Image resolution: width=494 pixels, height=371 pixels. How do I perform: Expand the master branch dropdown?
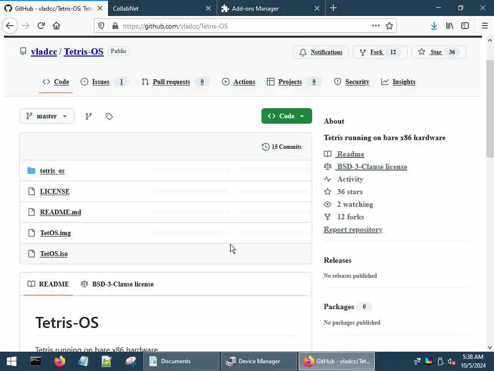47,116
